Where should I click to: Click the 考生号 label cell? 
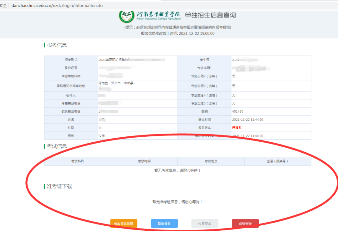coord(204,60)
